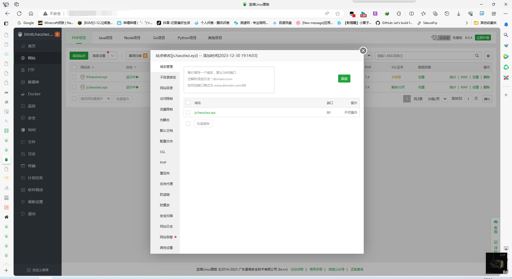Image resolution: width=512 pixels, height=279 pixels.
Task: Click browser refresh icon
Action: click(x=19, y=14)
